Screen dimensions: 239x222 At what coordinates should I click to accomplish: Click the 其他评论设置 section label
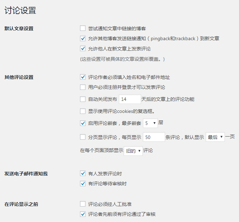(x=19, y=77)
